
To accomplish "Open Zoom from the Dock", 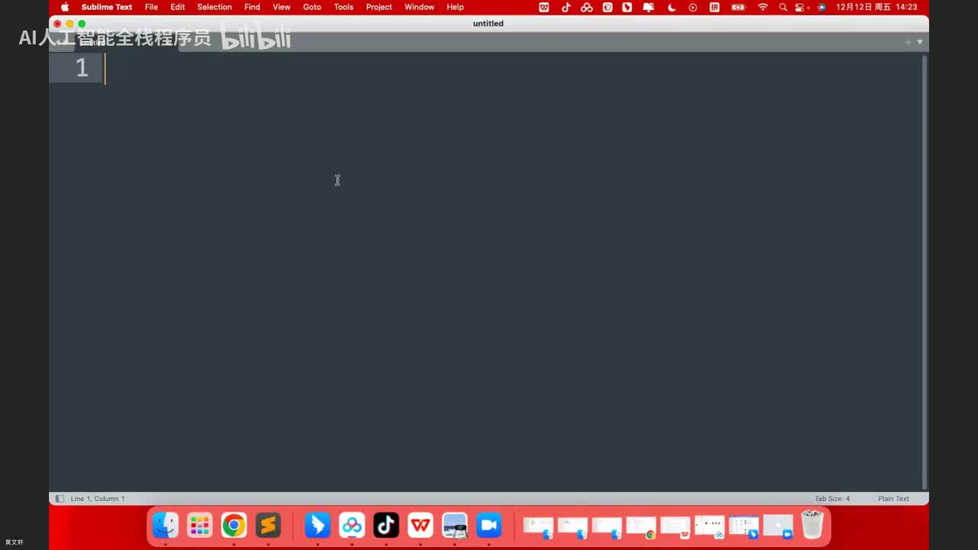I will point(488,526).
